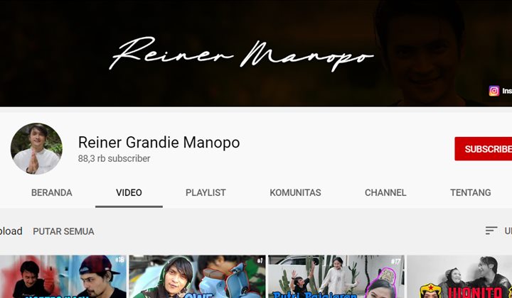Open the CHANNEL tab
Image resolution: width=512 pixels, height=298 pixels.
coord(385,192)
